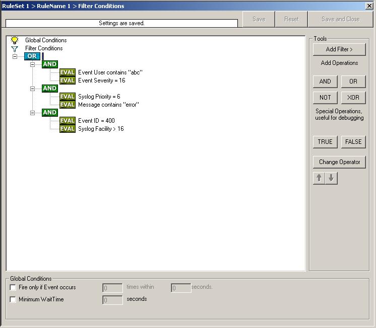
Task: Click the 'Settings are saved.' status box
Action: pos(121,23)
